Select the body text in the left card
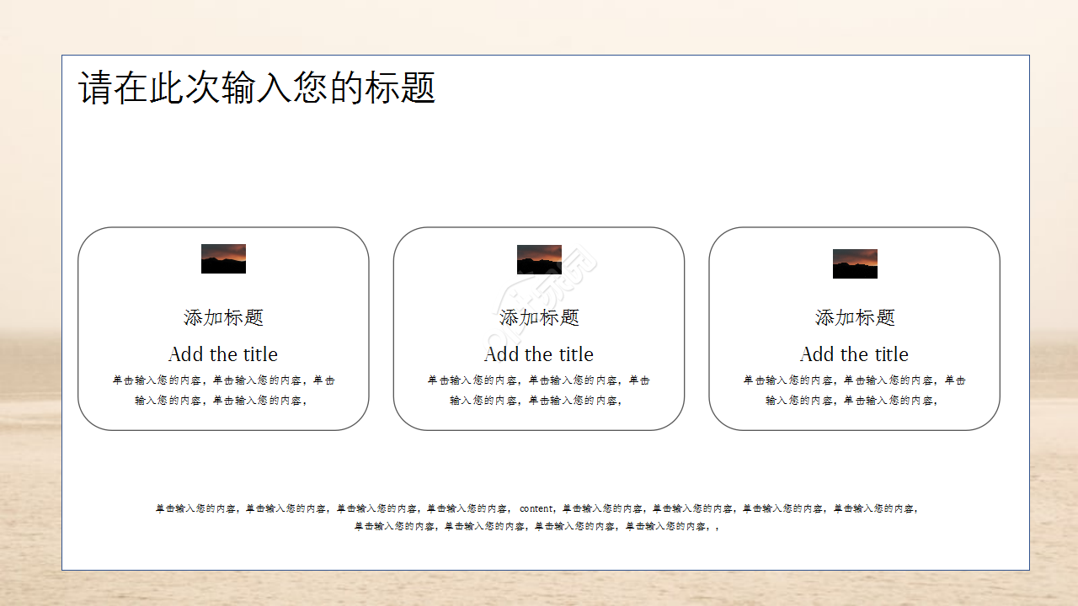Image resolution: width=1078 pixels, height=606 pixels. coord(222,390)
